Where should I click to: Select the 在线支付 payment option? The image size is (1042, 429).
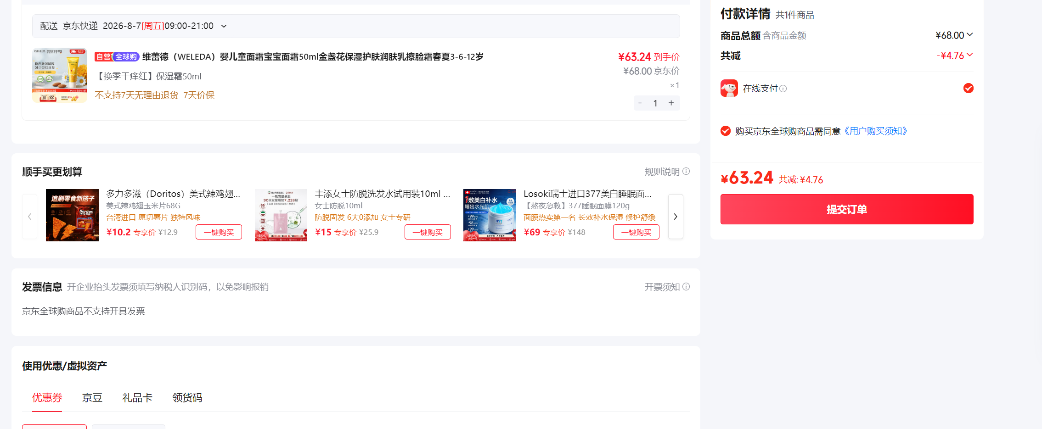point(969,88)
